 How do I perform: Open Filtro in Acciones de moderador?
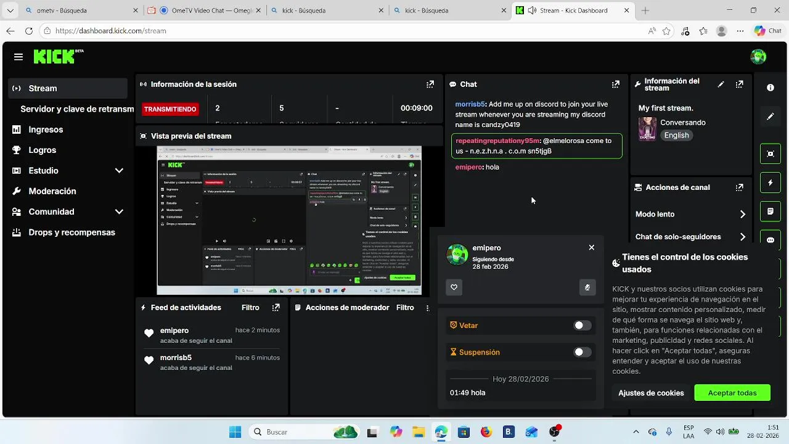[x=405, y=308]
